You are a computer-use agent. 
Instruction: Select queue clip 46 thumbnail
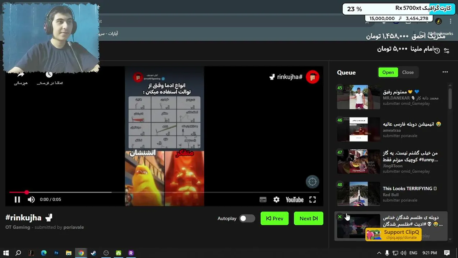(358, 129)
